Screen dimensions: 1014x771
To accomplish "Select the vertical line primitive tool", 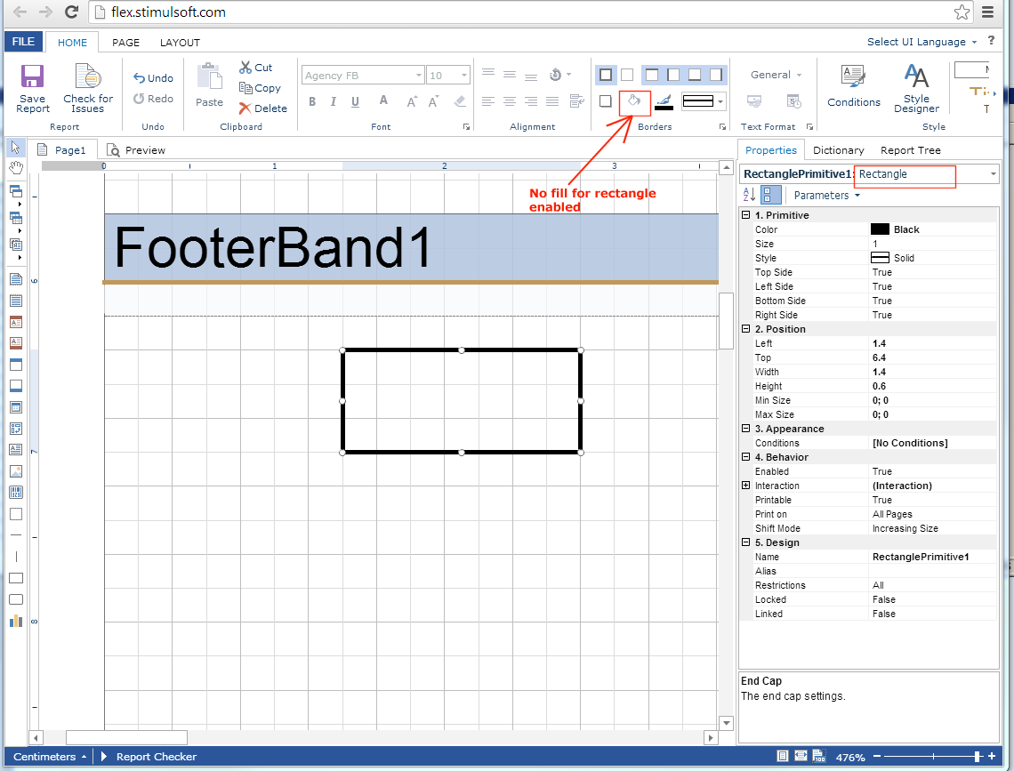I will point(16,557).
